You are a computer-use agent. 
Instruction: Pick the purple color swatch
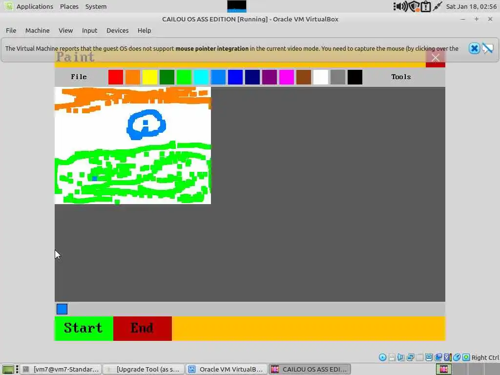270,77
